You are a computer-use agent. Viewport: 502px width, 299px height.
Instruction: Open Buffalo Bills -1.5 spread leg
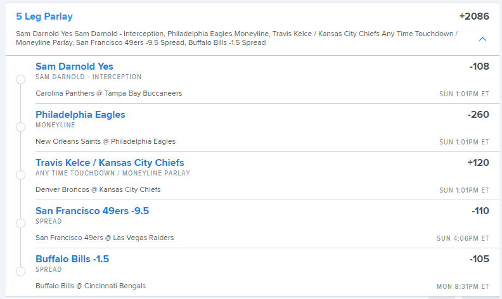pos(73,259)
